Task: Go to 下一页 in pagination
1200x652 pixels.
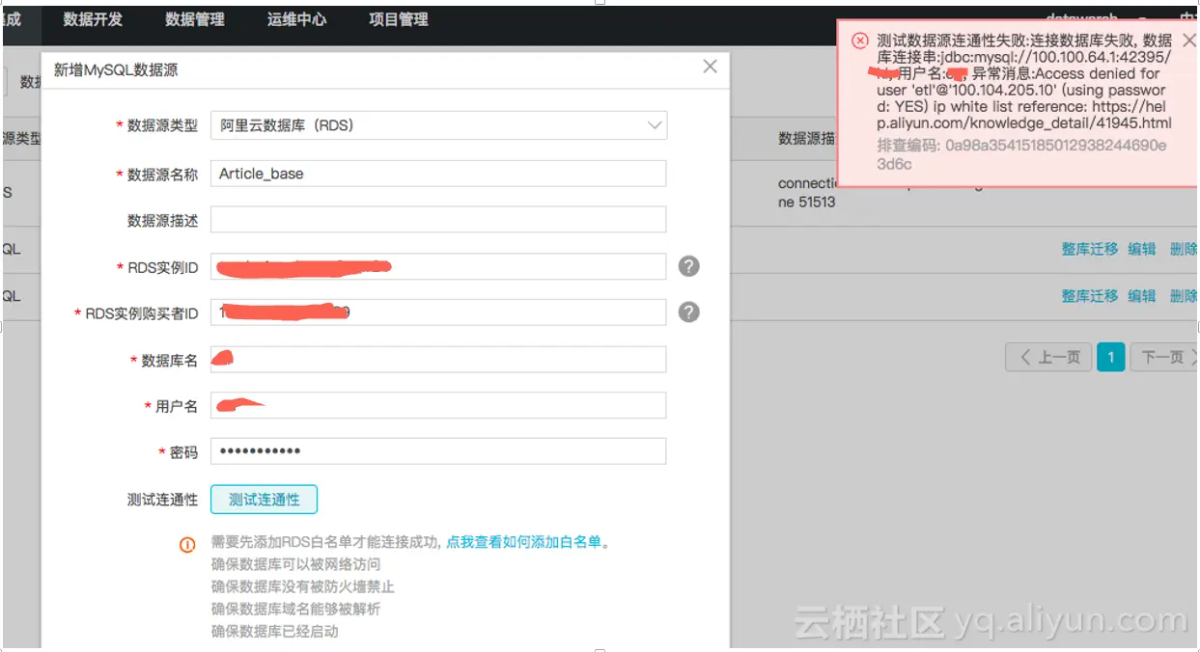Action: pos(1163,357)
